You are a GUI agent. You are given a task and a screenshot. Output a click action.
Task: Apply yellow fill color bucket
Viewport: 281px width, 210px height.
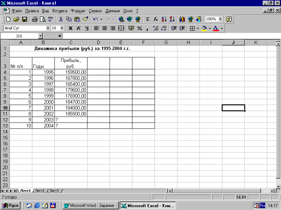204,28
